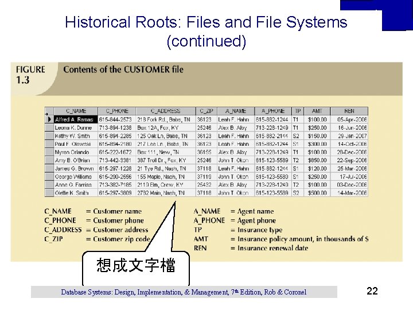Select the AMT column header
Image resolution: width=413 pixels, height=310 pixels.
317,111
